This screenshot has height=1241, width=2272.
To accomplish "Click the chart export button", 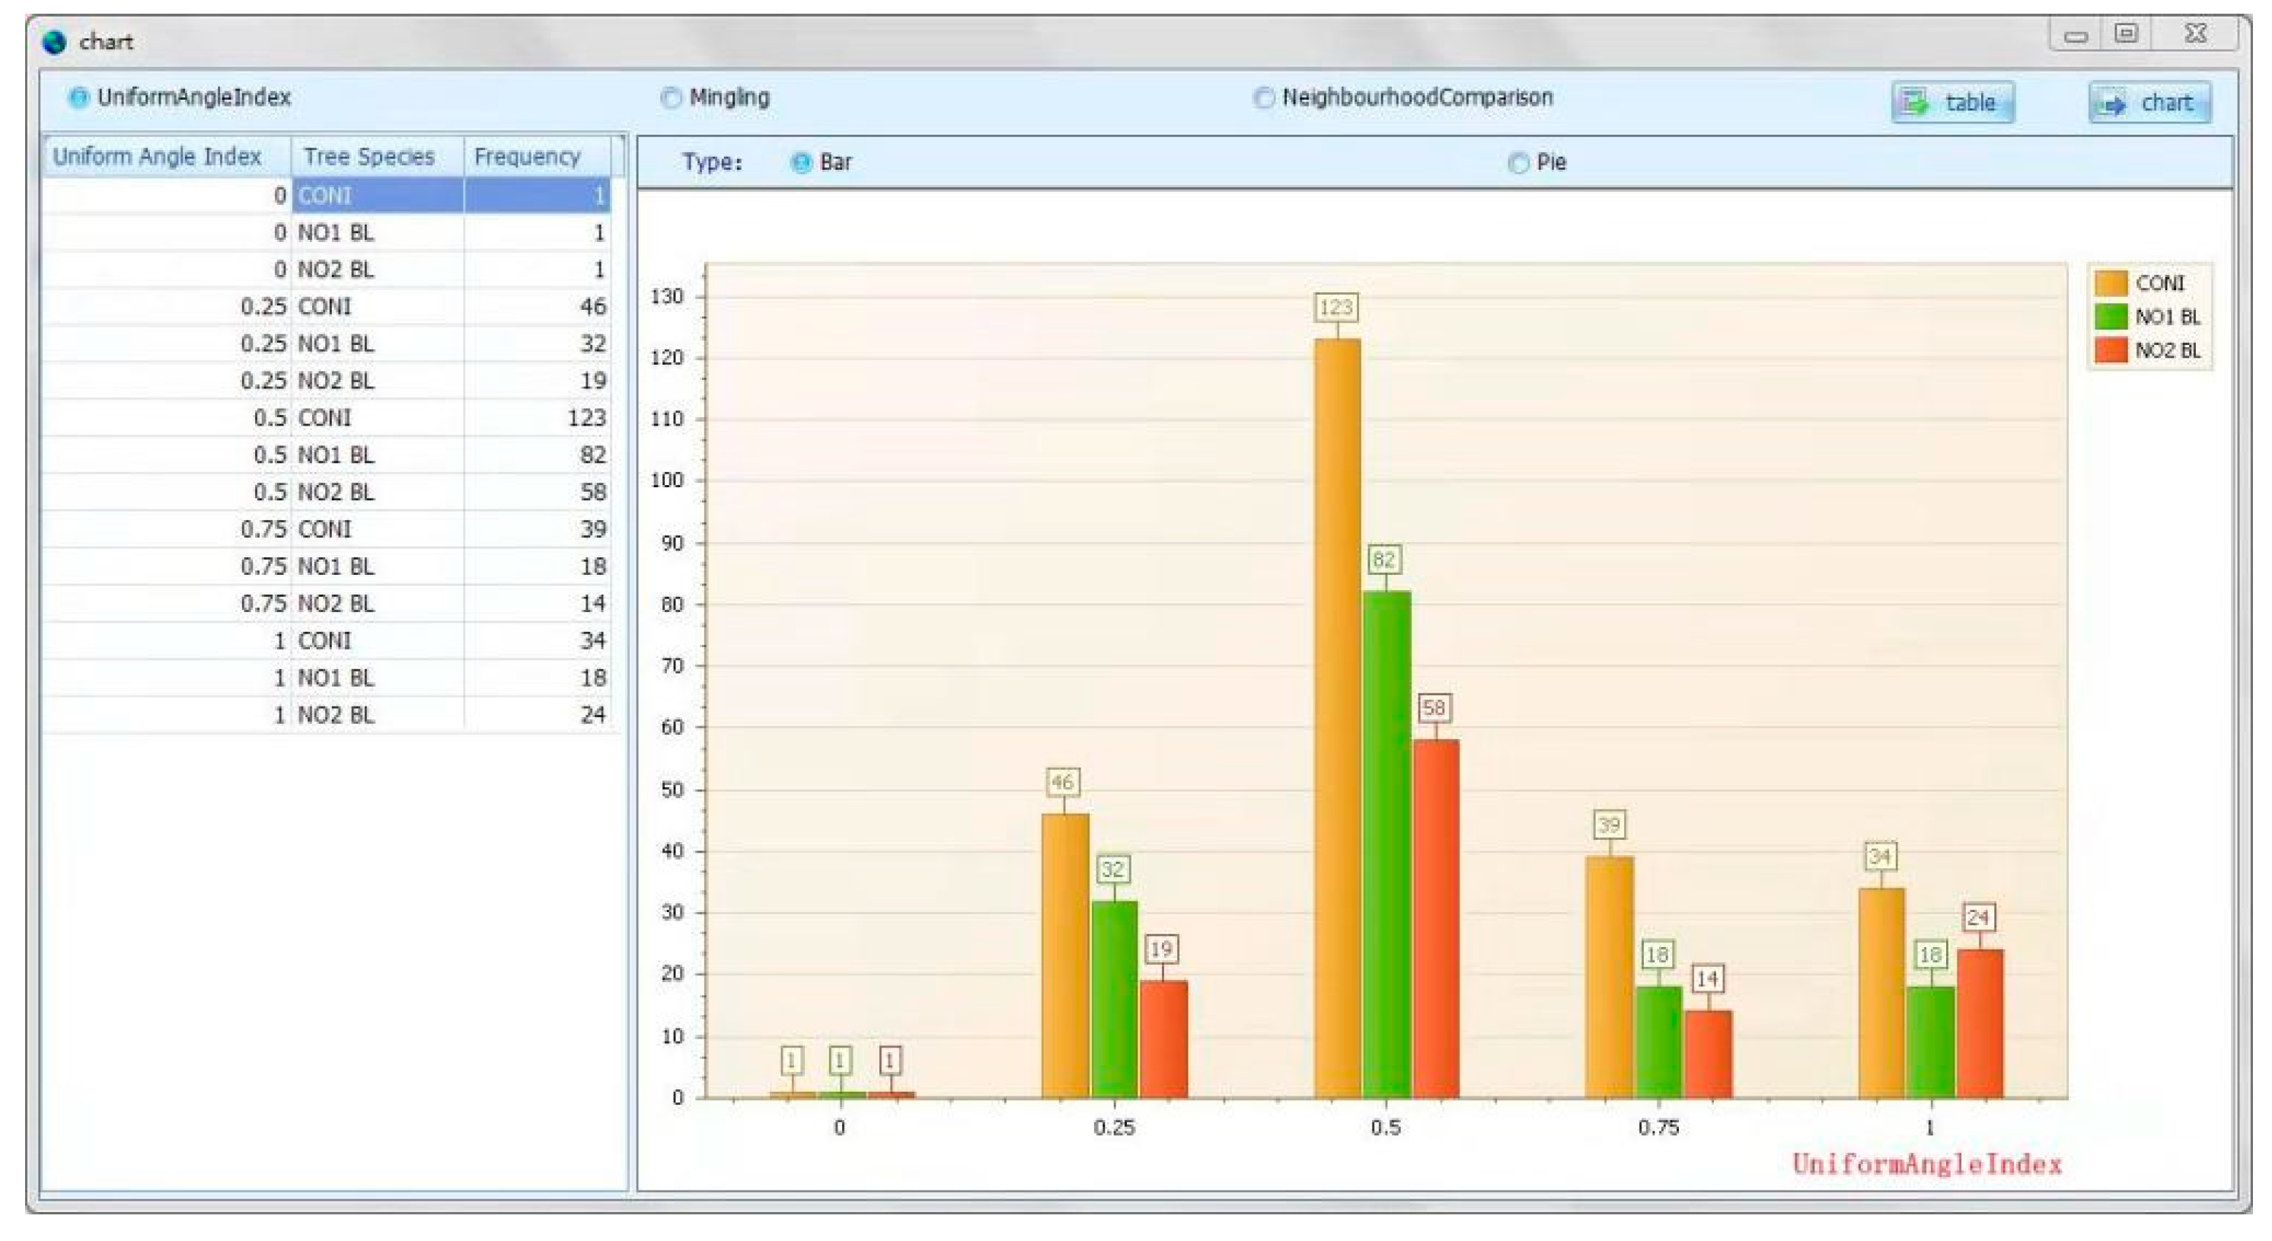I will [2149, 104].
